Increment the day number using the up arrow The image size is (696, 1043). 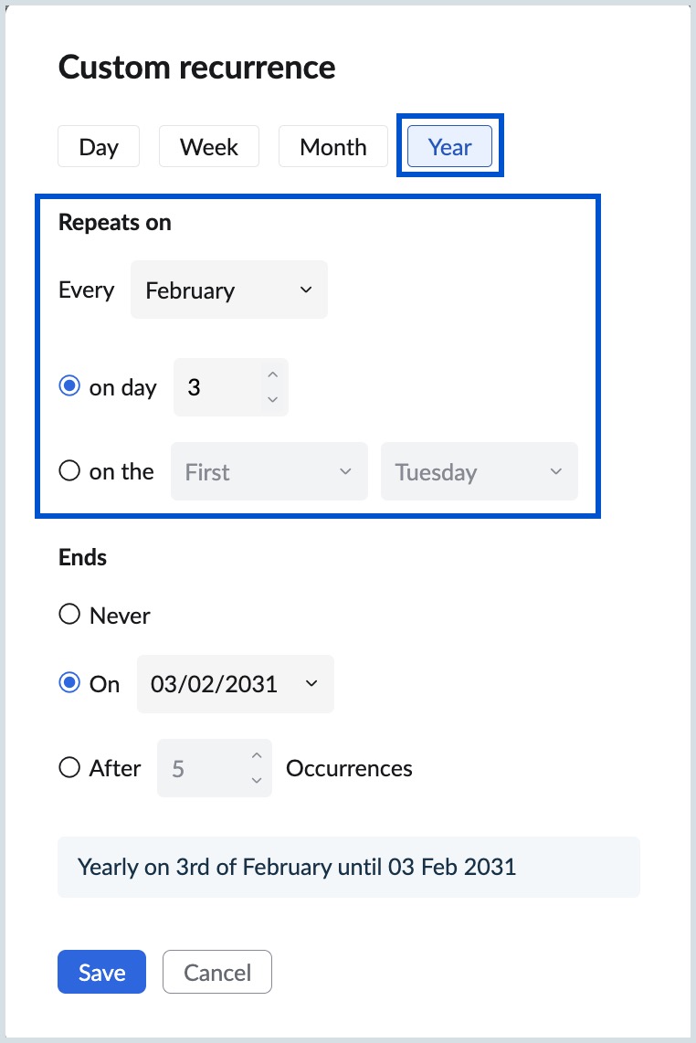[x=272, y=374]
